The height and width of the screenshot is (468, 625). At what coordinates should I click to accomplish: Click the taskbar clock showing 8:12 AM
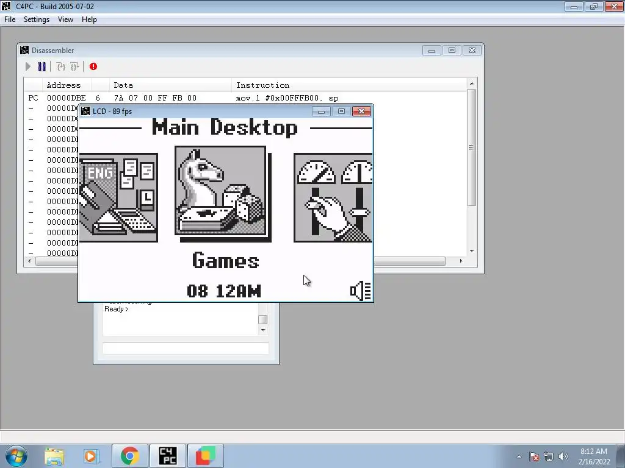click(x=594, y=456)
